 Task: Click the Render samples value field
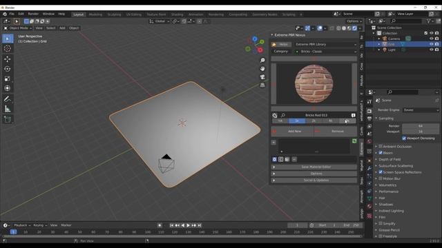pos(421,126)
